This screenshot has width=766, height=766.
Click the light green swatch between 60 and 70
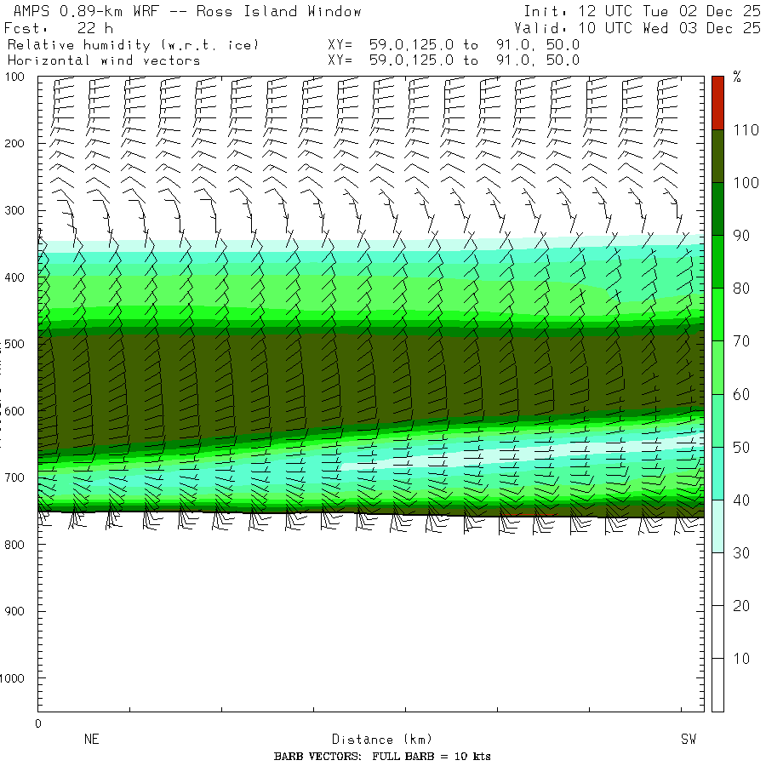pos(717,368)
